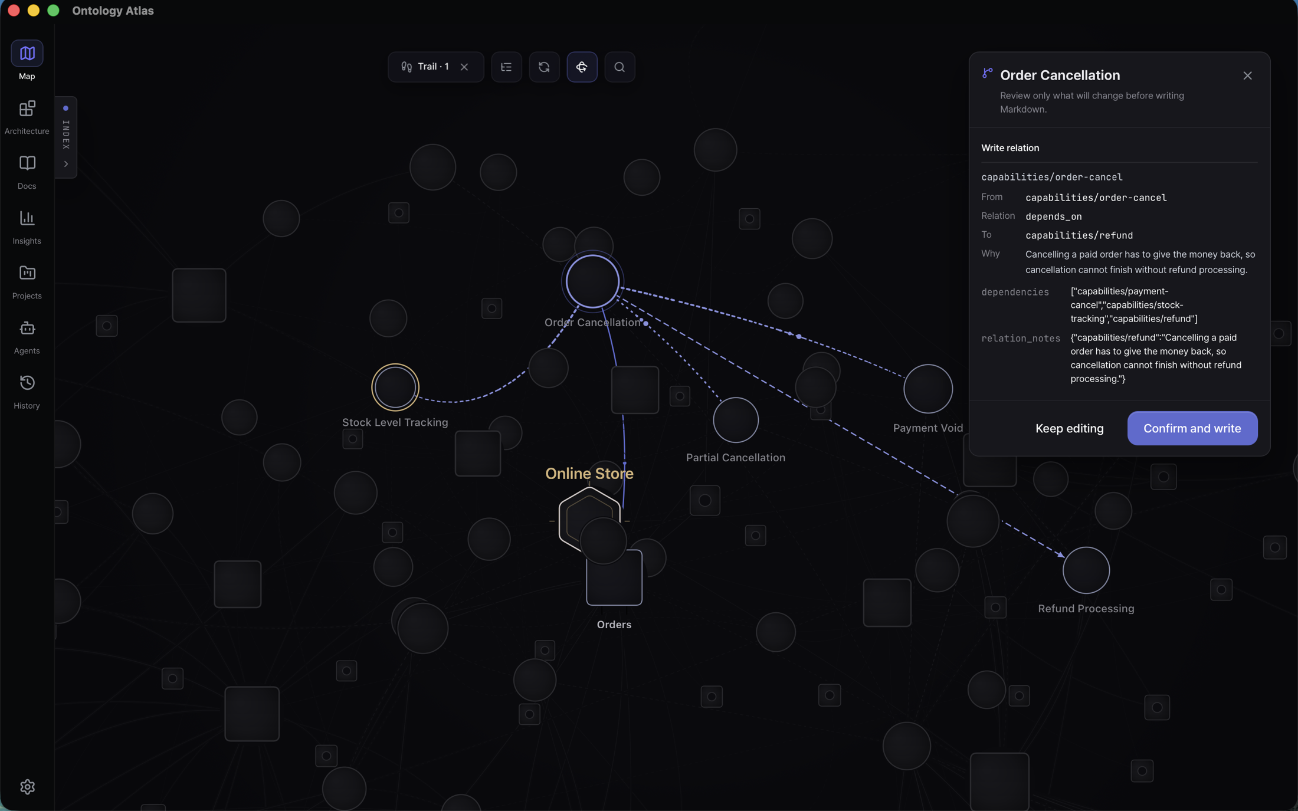Viewport: 1298px width, 811px height.
Task: Select the Stock Level Tracking node
Action: click(x=395, y=387)
